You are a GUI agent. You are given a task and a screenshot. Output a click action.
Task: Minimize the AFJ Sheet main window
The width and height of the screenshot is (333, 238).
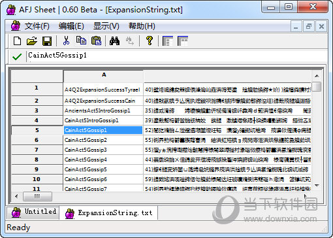coord(271,7)
